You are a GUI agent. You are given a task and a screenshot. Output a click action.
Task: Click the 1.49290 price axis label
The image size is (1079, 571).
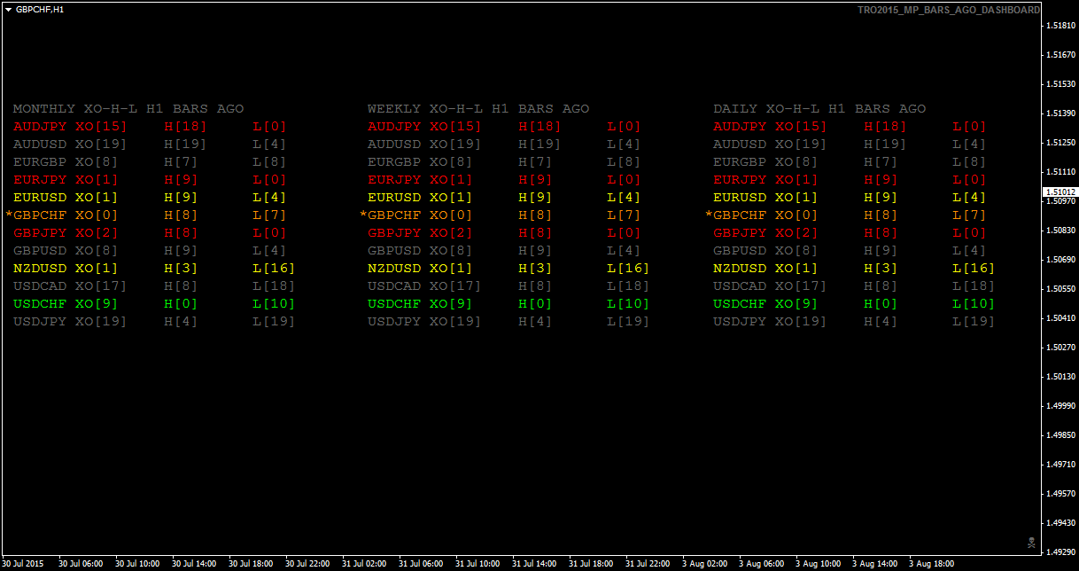point(1060,551)
